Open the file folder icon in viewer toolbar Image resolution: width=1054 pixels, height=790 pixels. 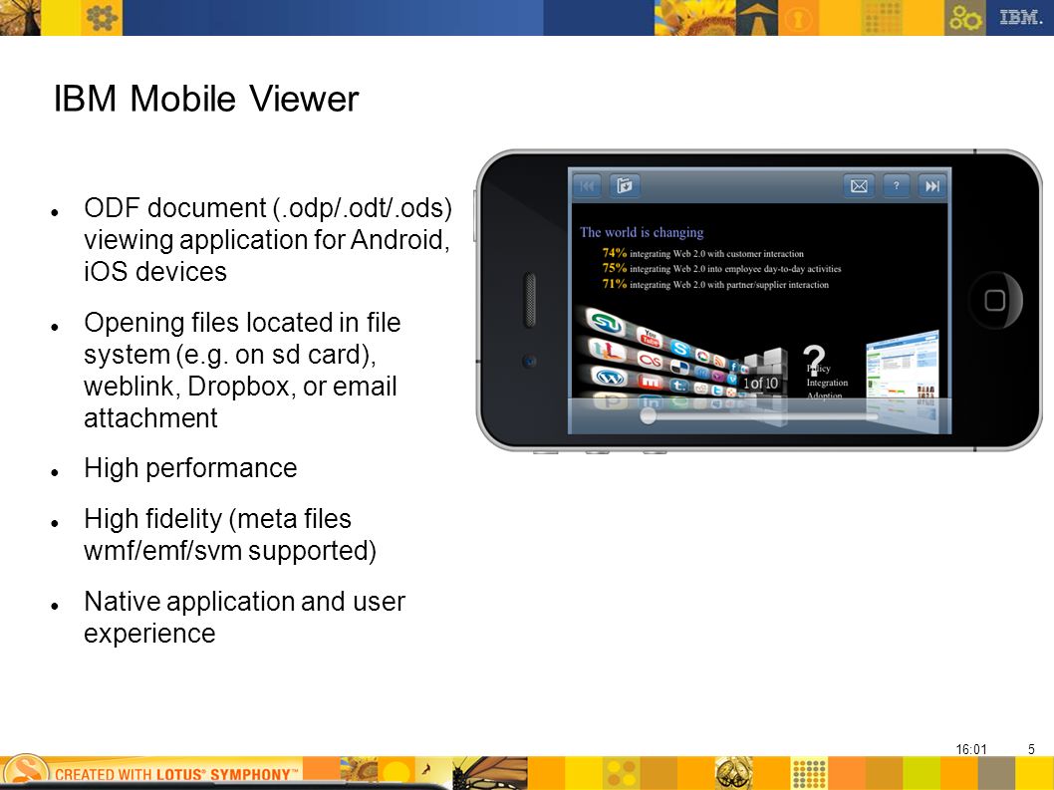click(626, 185)
